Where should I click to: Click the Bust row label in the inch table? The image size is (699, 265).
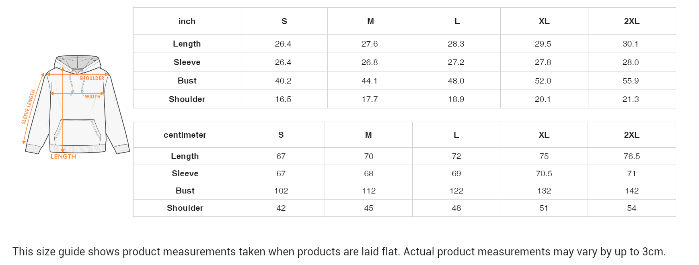pos(187,81)
